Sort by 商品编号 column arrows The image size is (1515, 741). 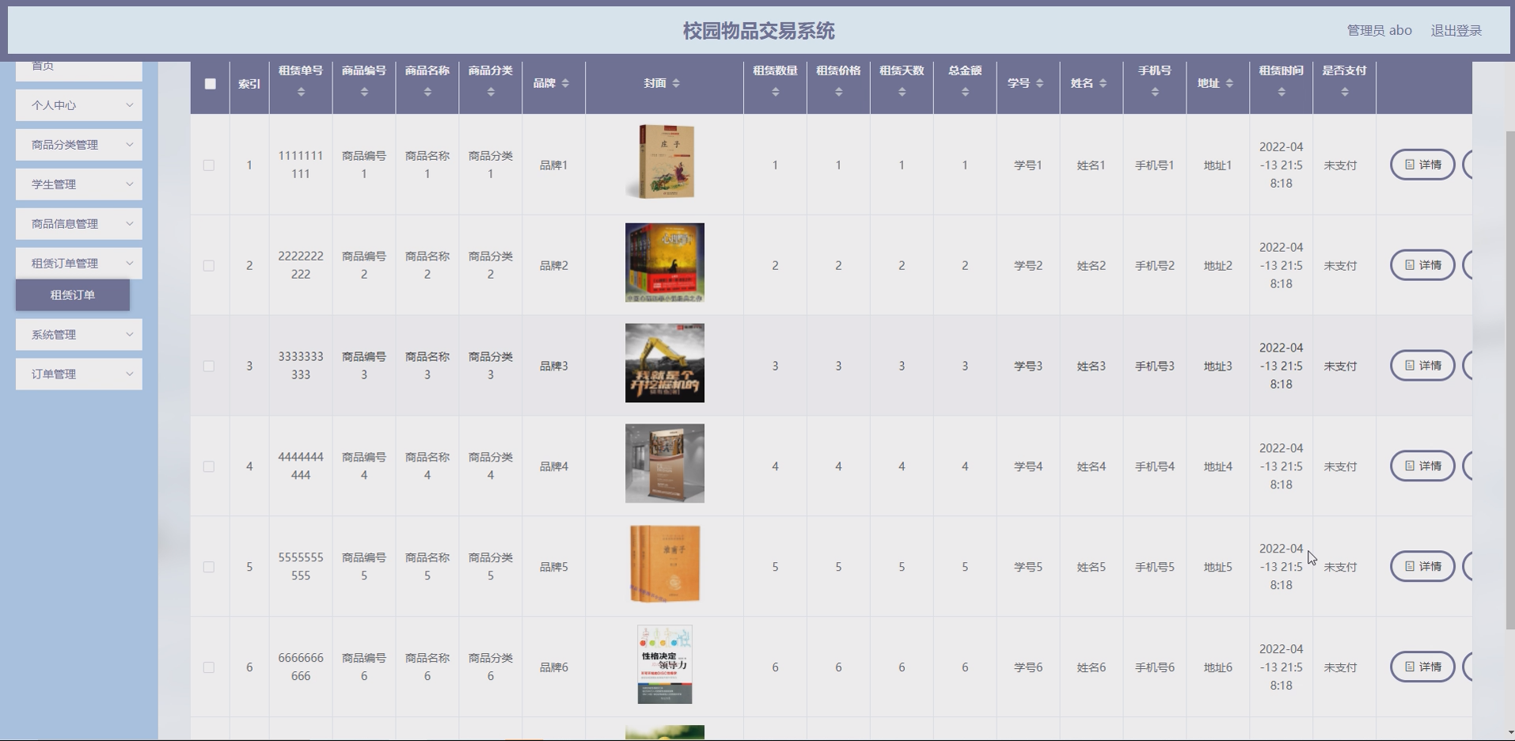coord(364,92)
